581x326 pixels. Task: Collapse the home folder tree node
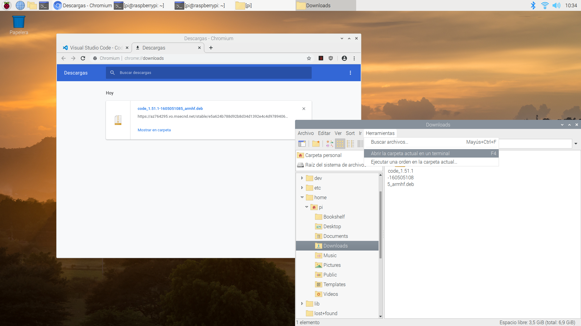[x=302, y=197]
